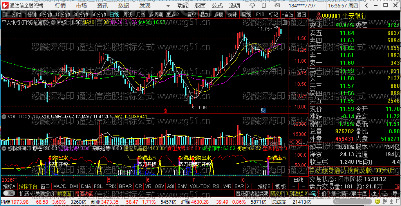This screenshot has height=206, width=401.
Task: Open the 公式 menu
Action: pyautogui.click(x=217, y=5)
